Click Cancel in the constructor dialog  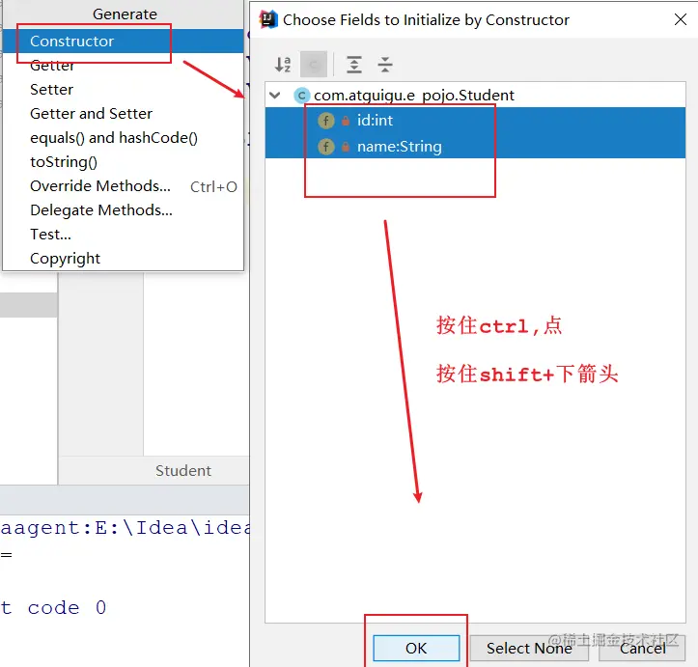click(x=642, y=649)
